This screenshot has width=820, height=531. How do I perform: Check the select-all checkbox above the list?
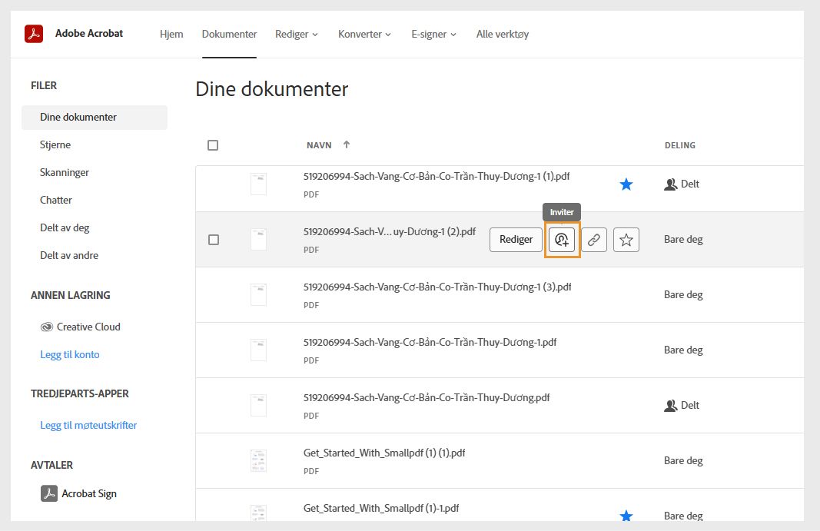(213, 144)
